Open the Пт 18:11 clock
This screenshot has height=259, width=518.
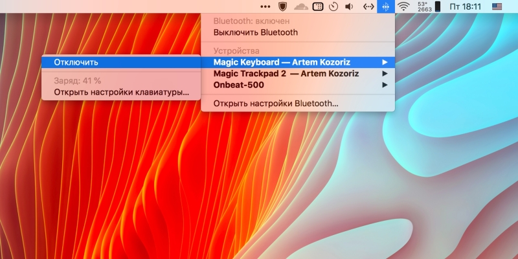point(466,6)
